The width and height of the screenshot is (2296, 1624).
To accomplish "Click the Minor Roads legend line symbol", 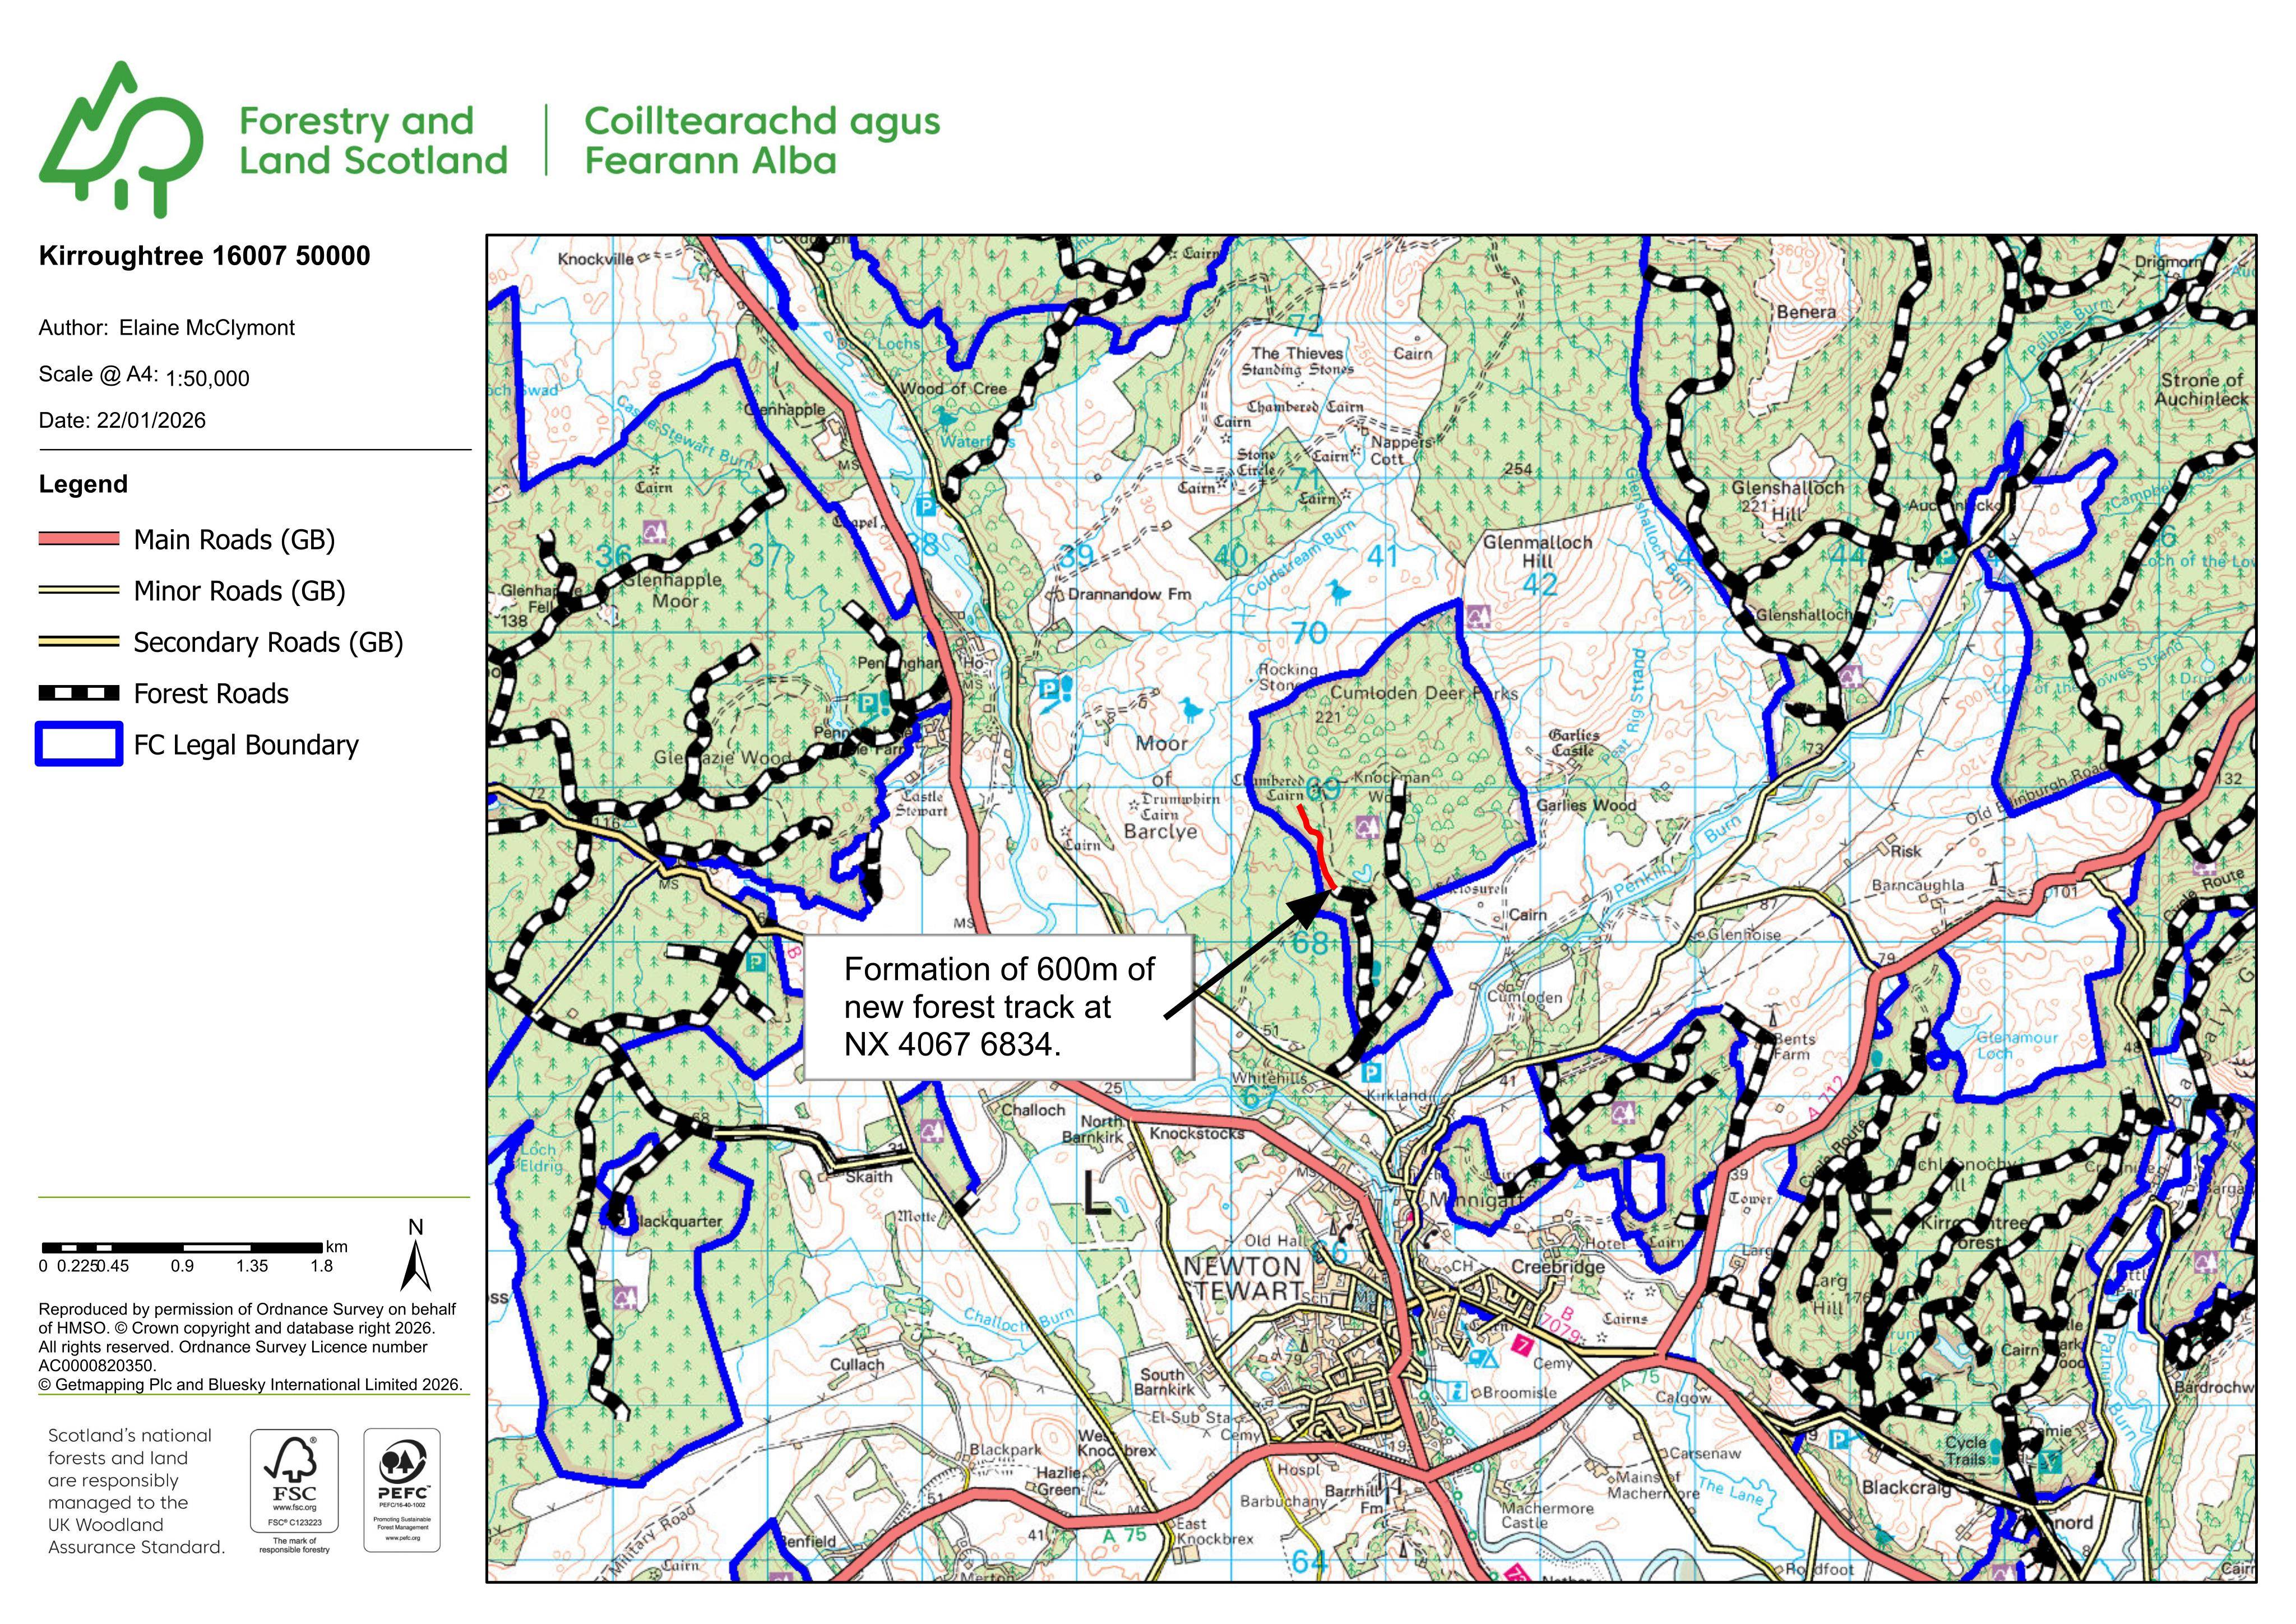I will (78, 590).
